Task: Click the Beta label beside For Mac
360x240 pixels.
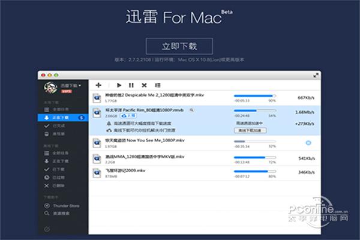Action: click(x=227, y=12)
